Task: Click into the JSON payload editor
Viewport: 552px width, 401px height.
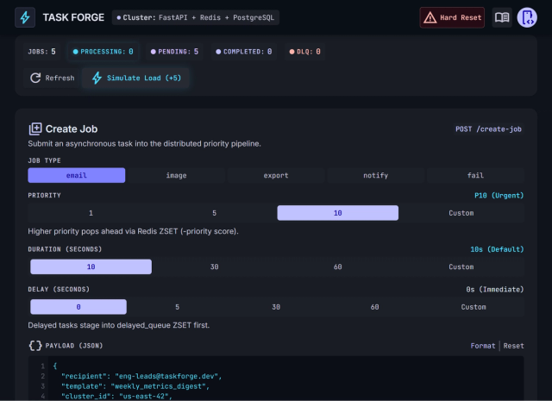Action: point(276,379)
